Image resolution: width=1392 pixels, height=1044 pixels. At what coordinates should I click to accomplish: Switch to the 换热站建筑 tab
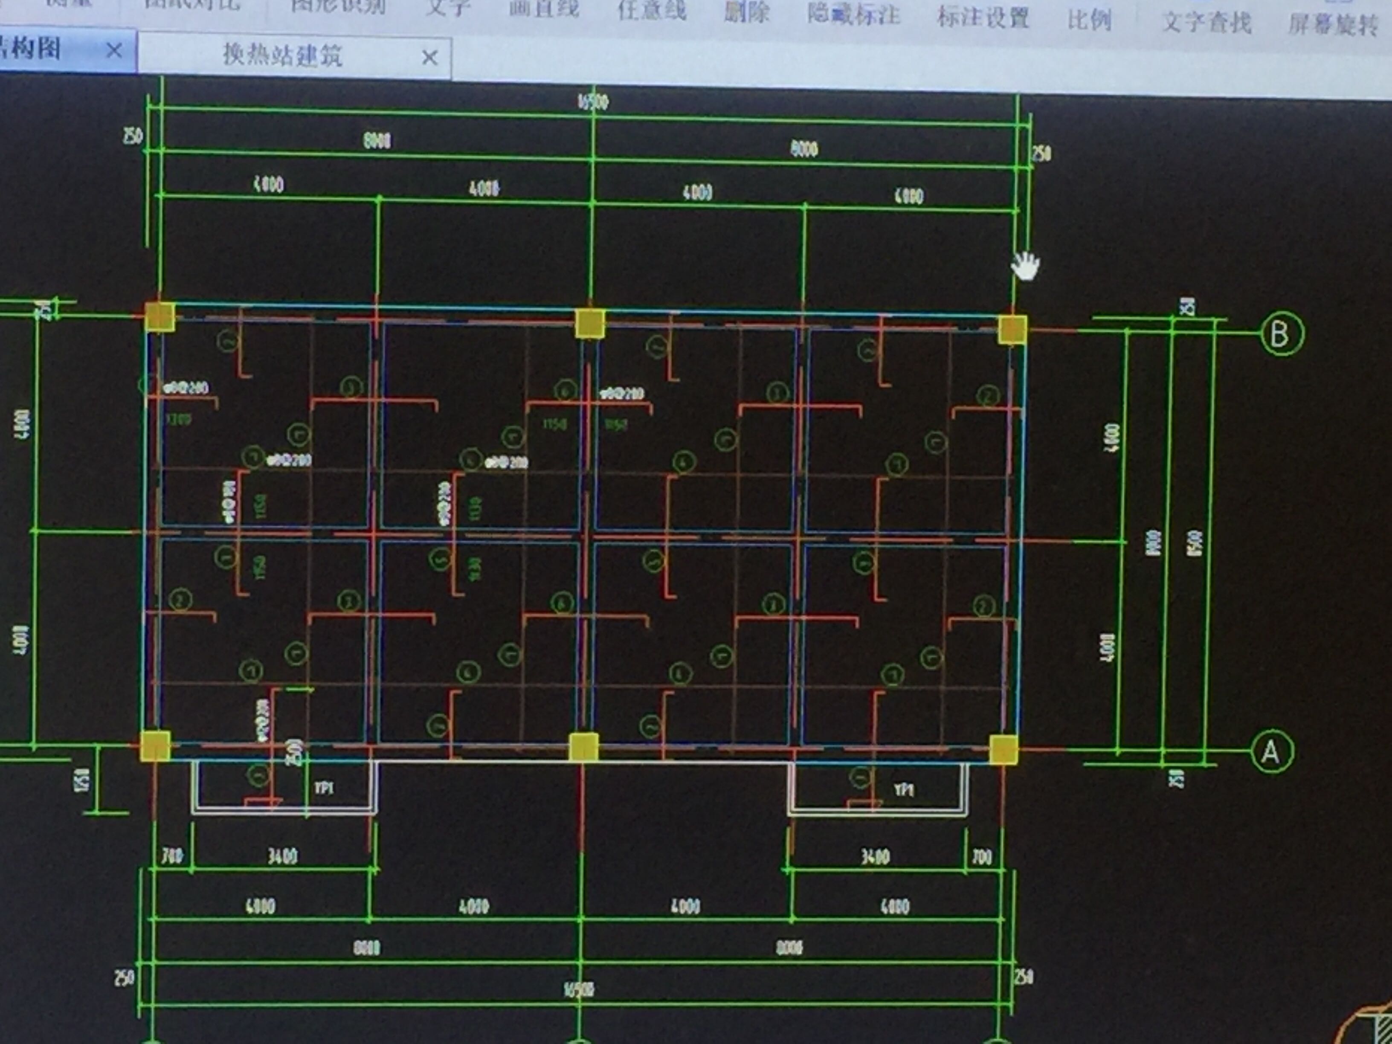[x=282, y=55]
